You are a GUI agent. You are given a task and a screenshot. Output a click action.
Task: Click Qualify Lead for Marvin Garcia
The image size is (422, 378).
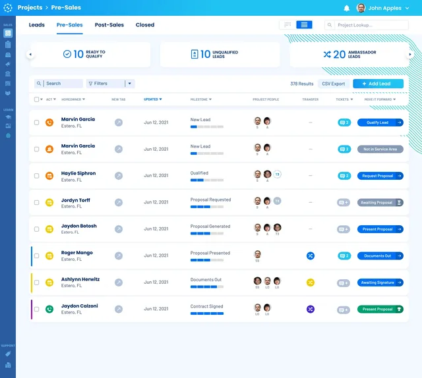380,122
